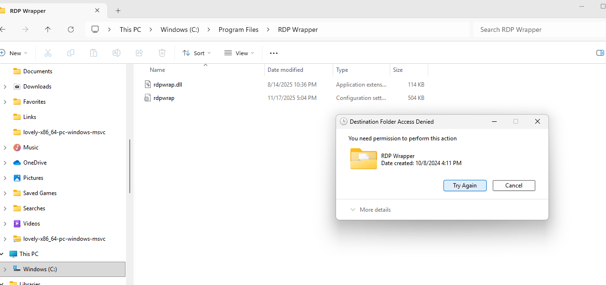The height and width of the screenshot is (285, 606).
Task: Select the rdpwrap configuration file name
Action: click(x=164, y=98)
